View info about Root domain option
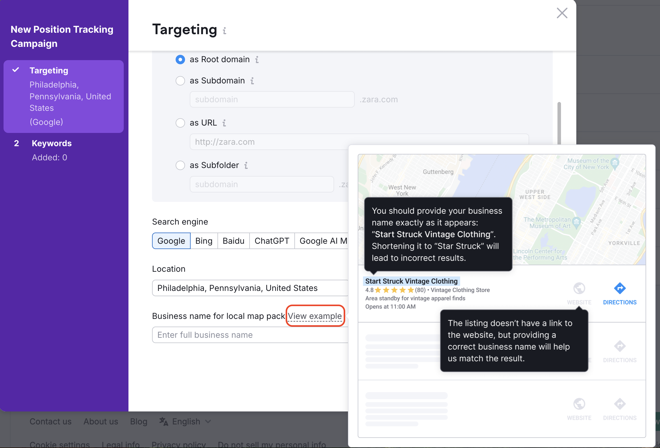Image resolution: width=660 pixels, height=448 pixels. 257,60
